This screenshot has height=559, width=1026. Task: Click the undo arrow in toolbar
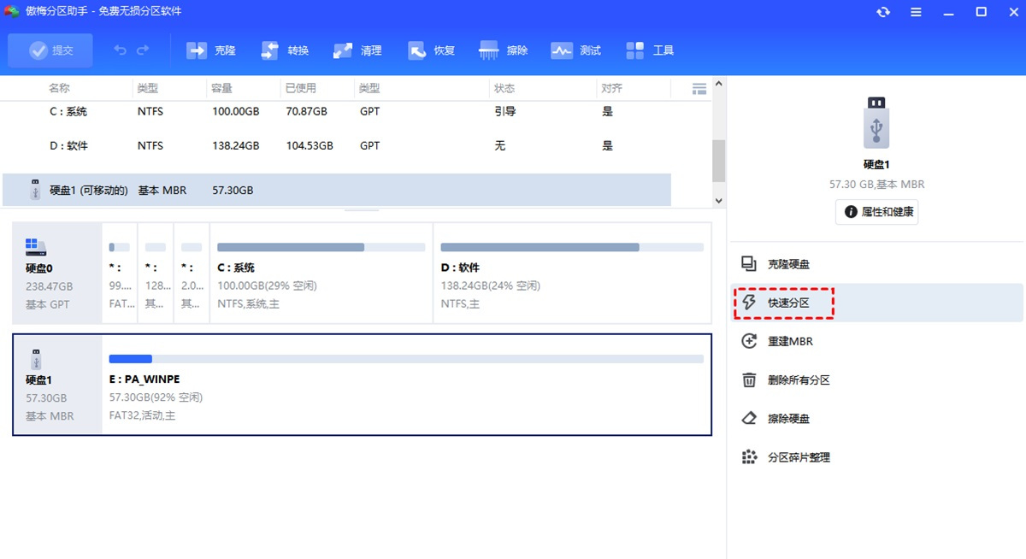(x=121, y=50)
